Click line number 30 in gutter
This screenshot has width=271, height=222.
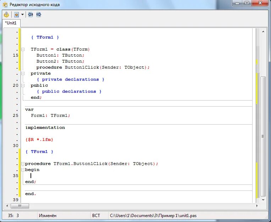(16, 146)
